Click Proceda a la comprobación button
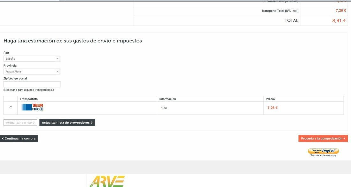Screen dimensions: 351x187 323,138
